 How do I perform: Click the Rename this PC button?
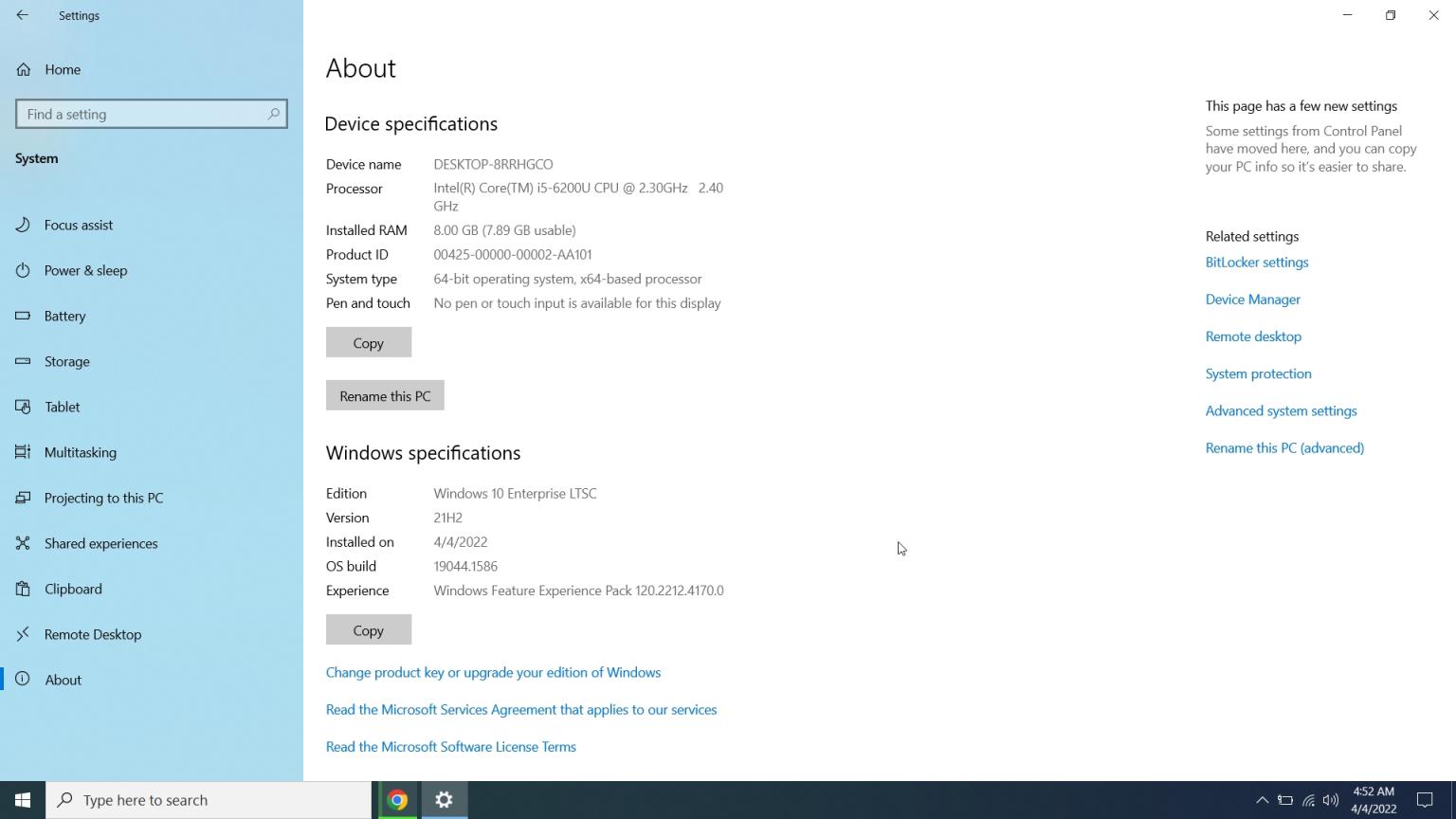tap(385, 395)
